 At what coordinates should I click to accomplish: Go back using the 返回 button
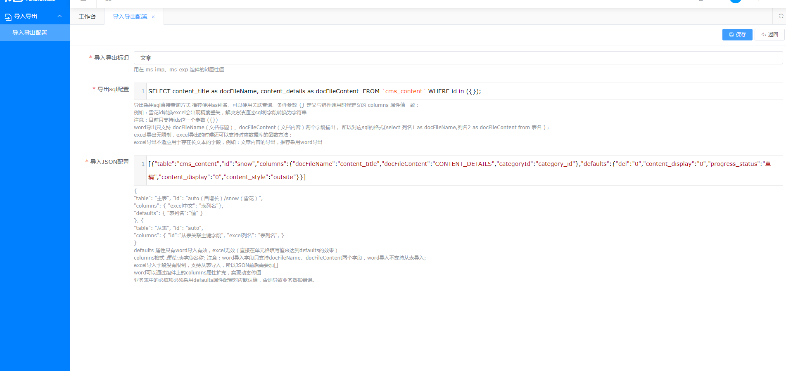[x=769, y=35]
